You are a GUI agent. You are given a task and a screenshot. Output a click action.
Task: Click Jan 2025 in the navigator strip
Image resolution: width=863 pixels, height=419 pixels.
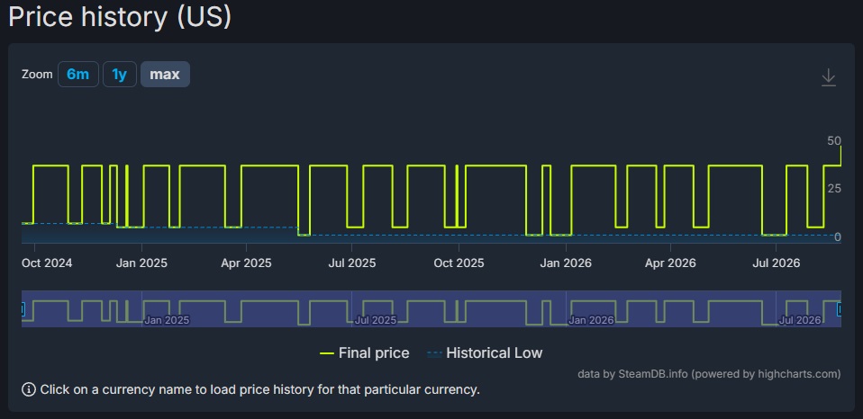(x=167, y=320)
